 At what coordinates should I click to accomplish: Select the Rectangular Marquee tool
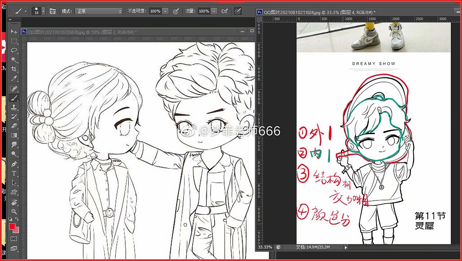point(14,41)
